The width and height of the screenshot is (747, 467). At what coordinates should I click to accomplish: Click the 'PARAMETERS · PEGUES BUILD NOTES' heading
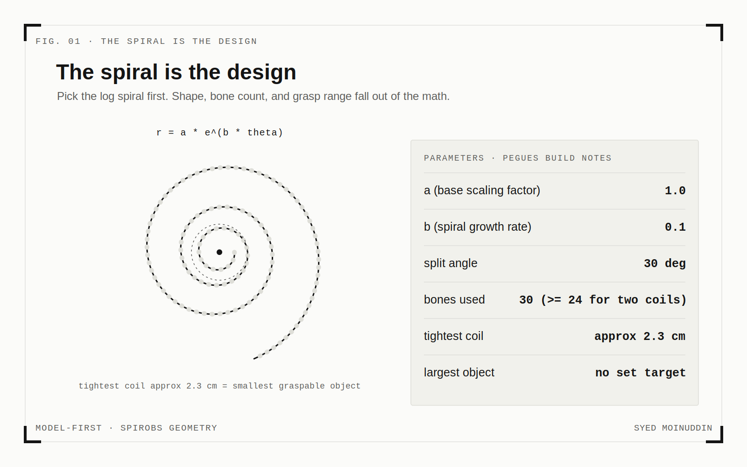pos(517,158)
